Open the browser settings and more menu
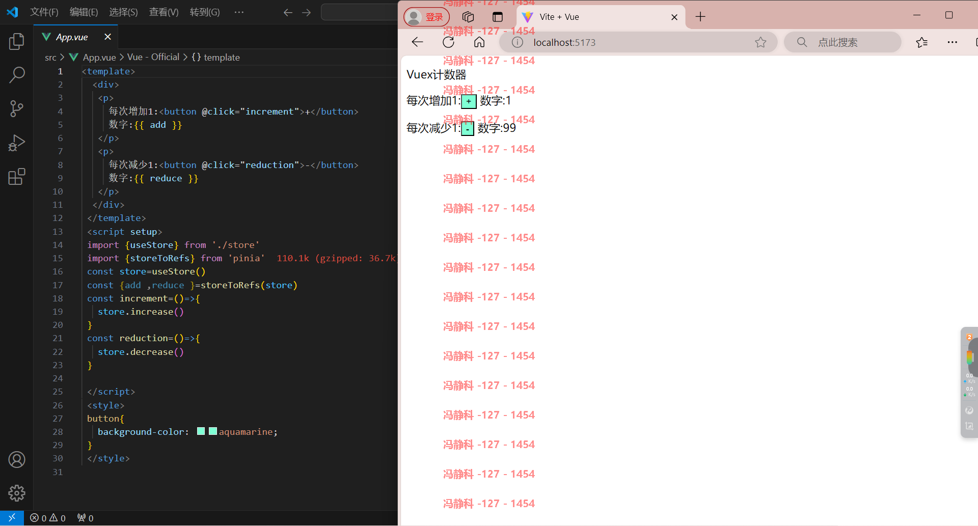Image resolution: width=978 pixels, height=526 pixels. (x=952, y=42)
